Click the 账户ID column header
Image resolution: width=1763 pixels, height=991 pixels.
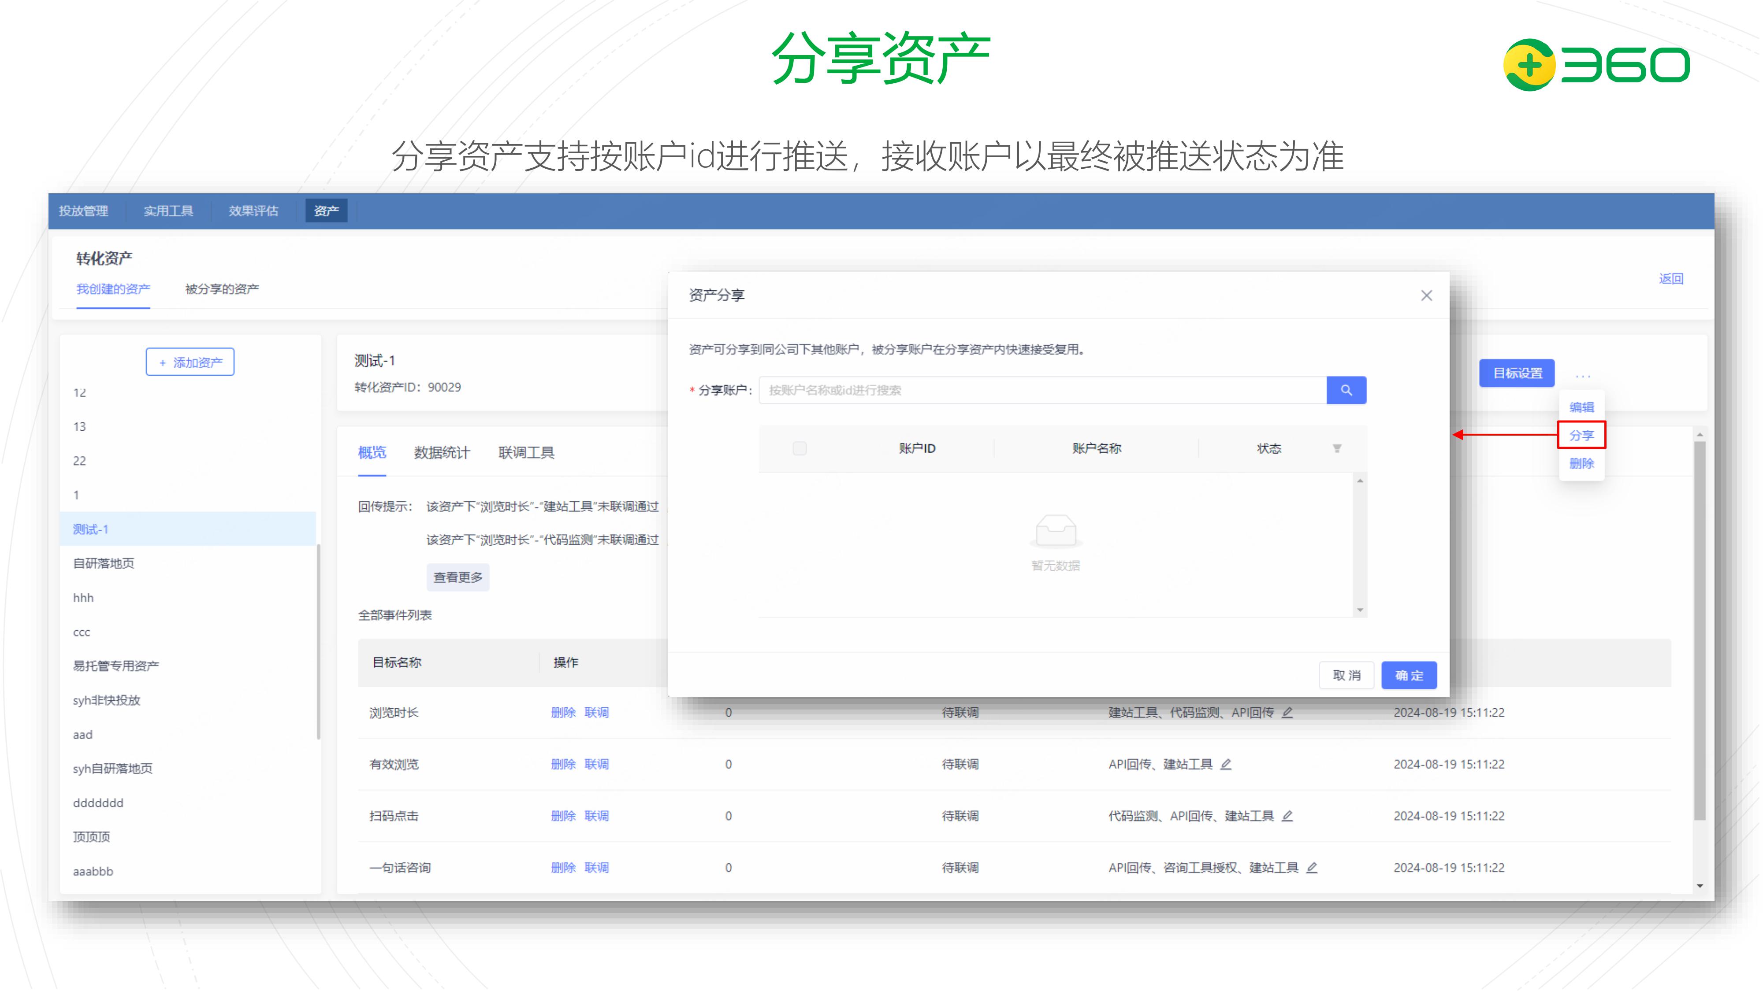(x=916, y=449)
